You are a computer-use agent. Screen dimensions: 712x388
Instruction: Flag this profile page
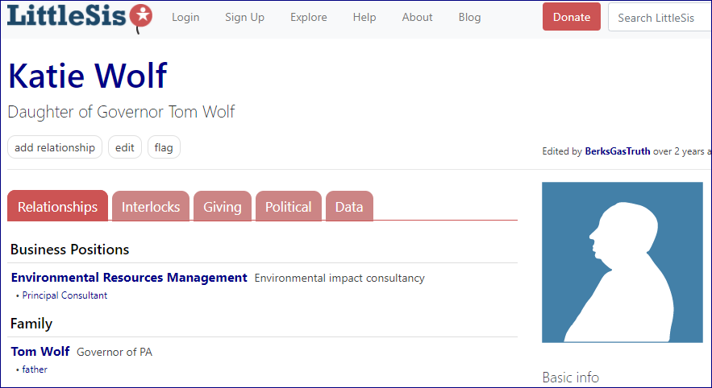coord(164,147)
